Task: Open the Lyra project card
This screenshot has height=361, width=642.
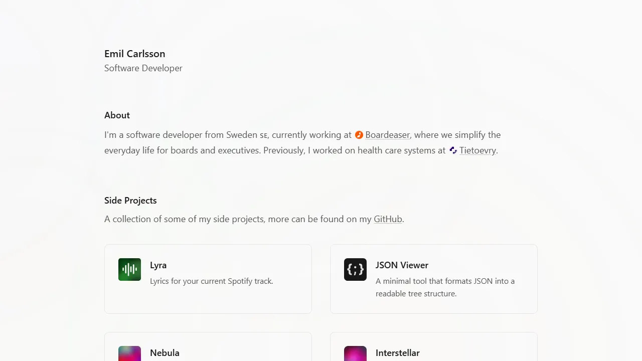Action: pyautogui.click(x=208, y=279)
